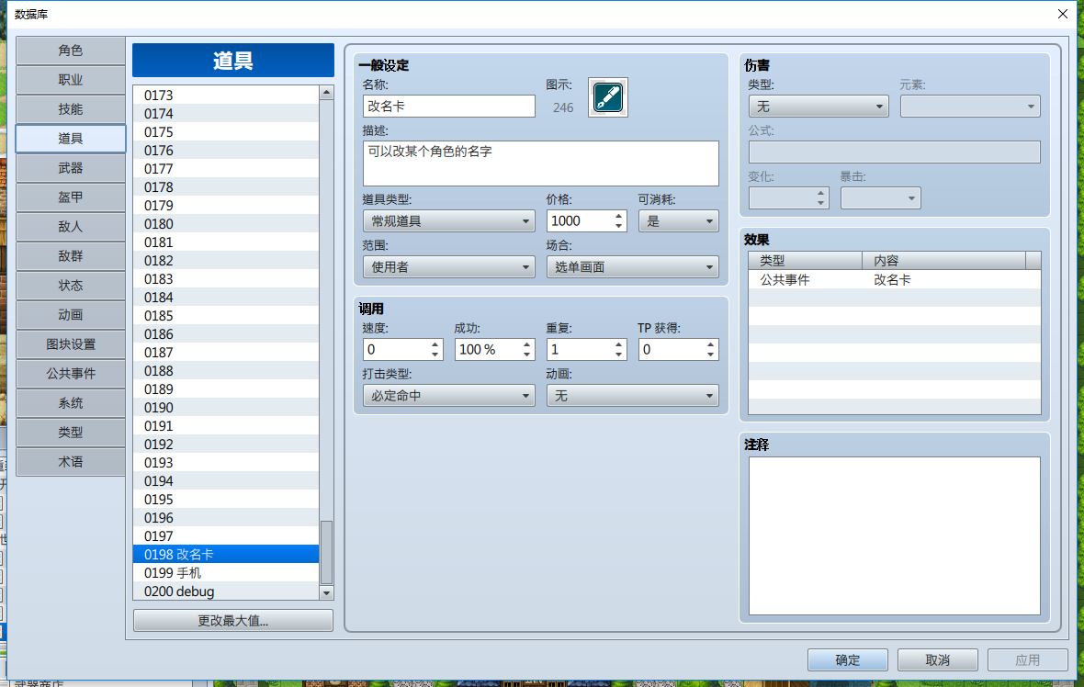The width and height of the screenshot is (1084, 687).
Task: Click the item list scroll down arrow
Action: pyautogui.click(x=326, y=593)
